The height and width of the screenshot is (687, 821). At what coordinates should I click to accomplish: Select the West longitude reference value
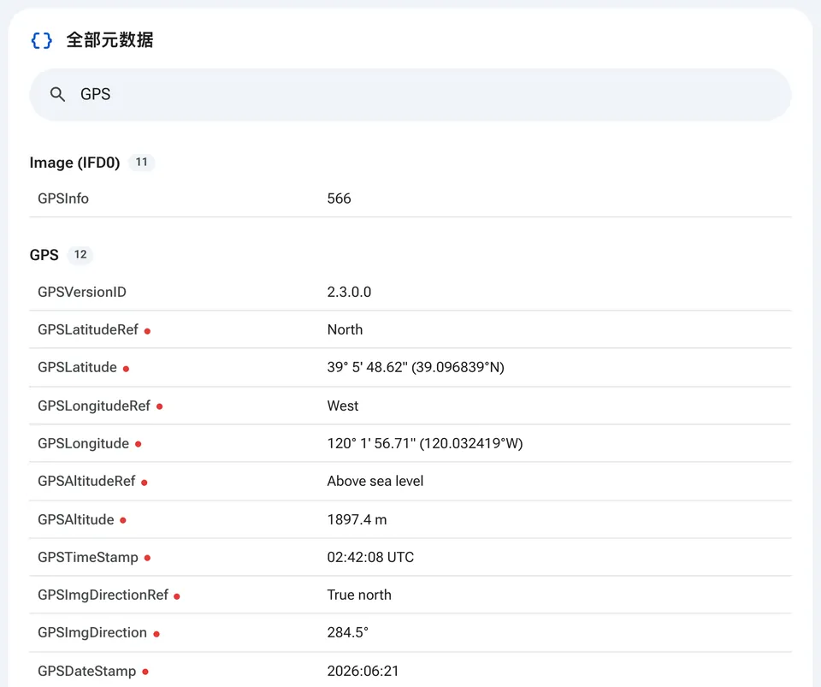343,406
